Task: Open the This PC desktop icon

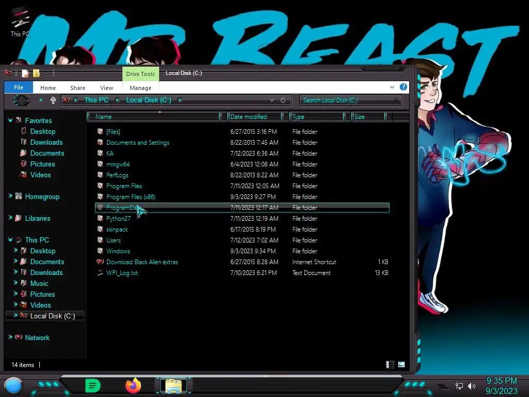Action: click(20, 22)
